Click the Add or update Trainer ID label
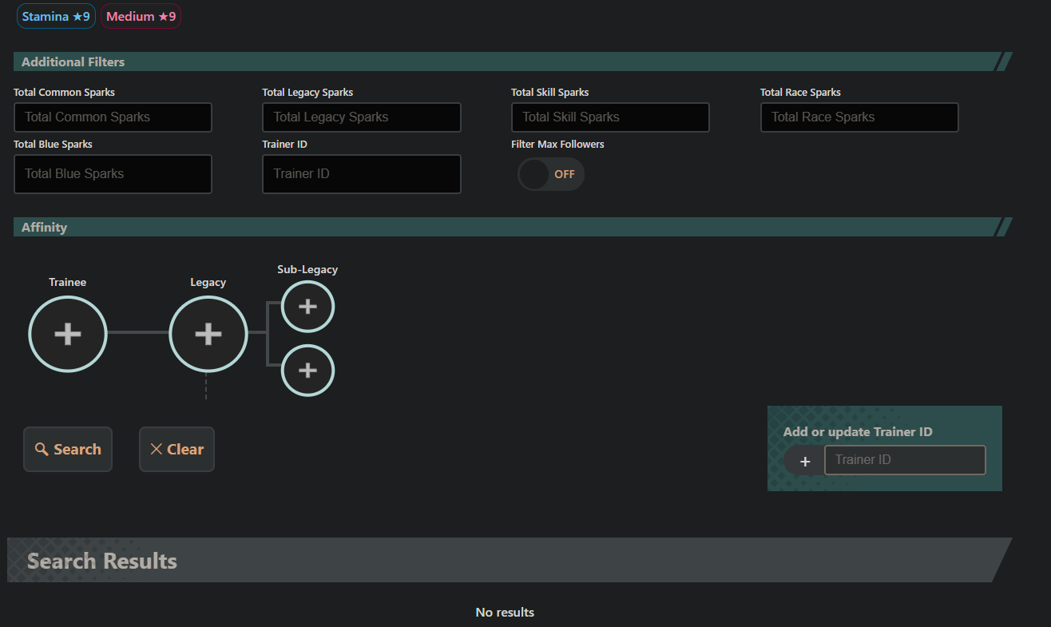The width and height of the screenshot is (1051, 627). tap(858, 432)
